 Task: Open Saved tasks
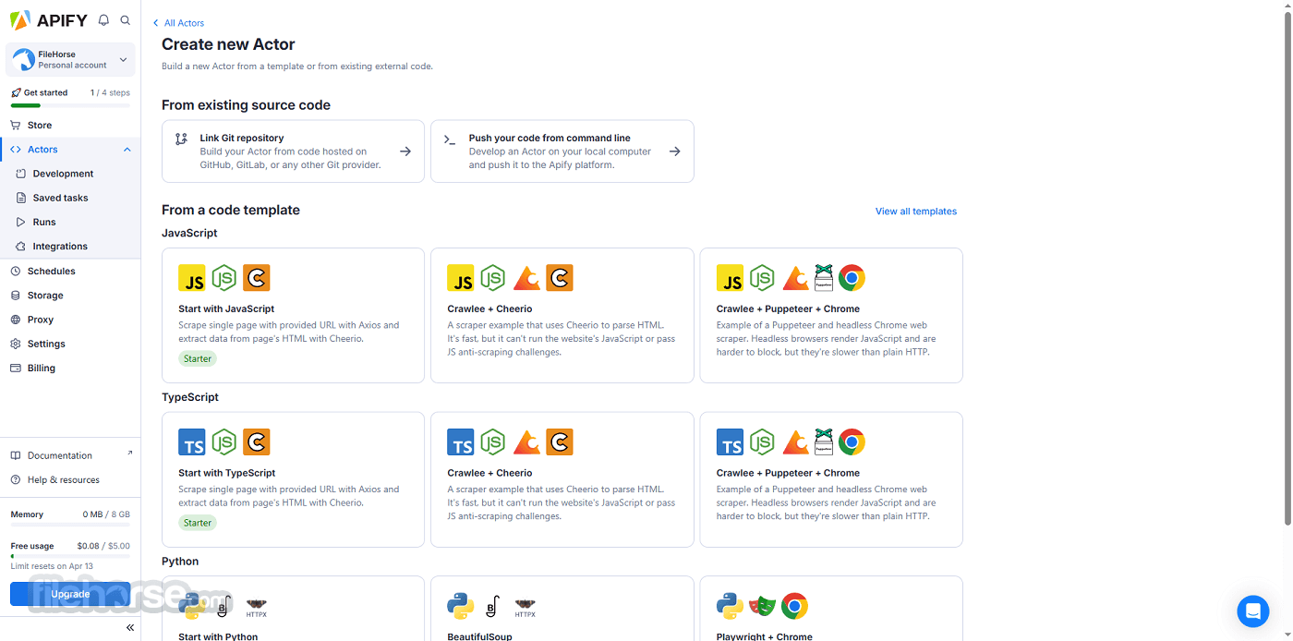60,198
